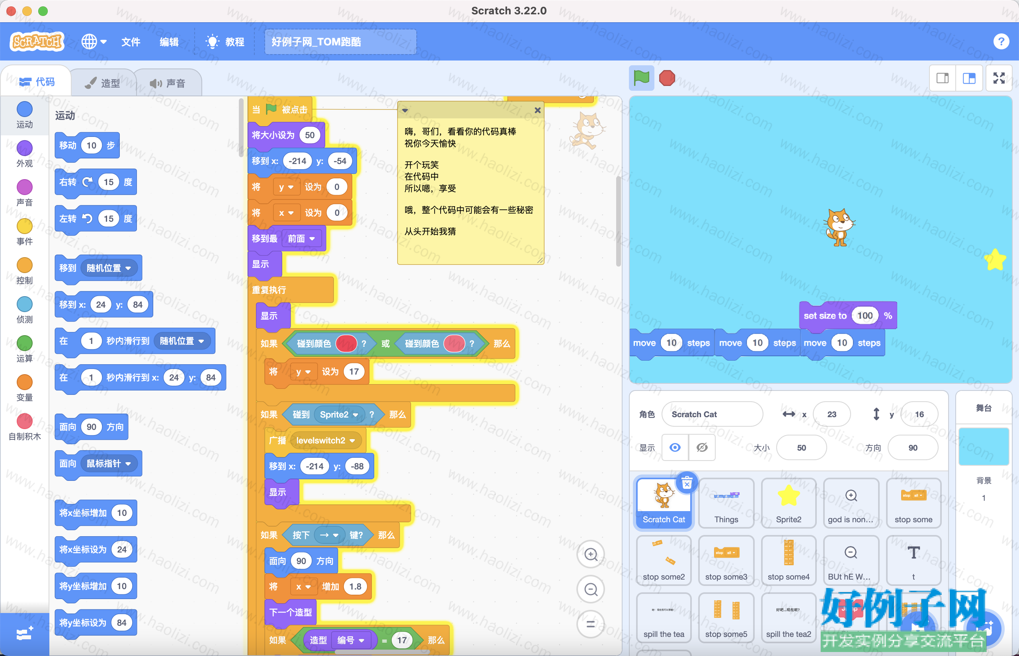Click the 当 flag 被点击 hat block
This screenshot has width=1019, height=656.
coord(280,110)
